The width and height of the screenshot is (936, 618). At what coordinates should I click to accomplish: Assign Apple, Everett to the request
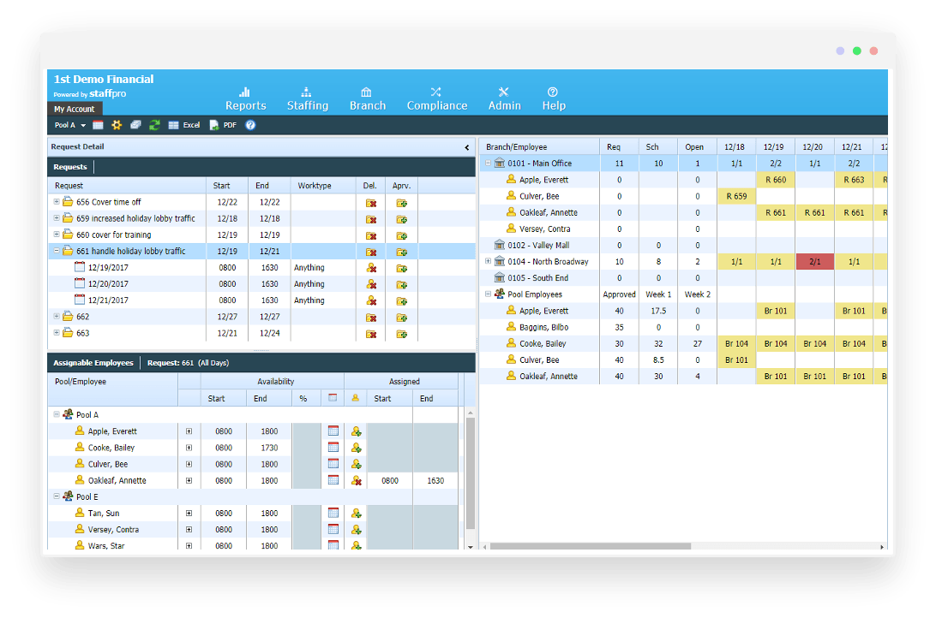[x=357, y=431]
